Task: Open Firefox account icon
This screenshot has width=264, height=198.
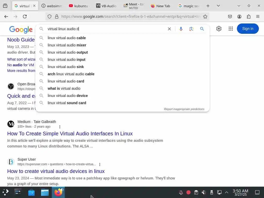Action: (x=239, y=16)
